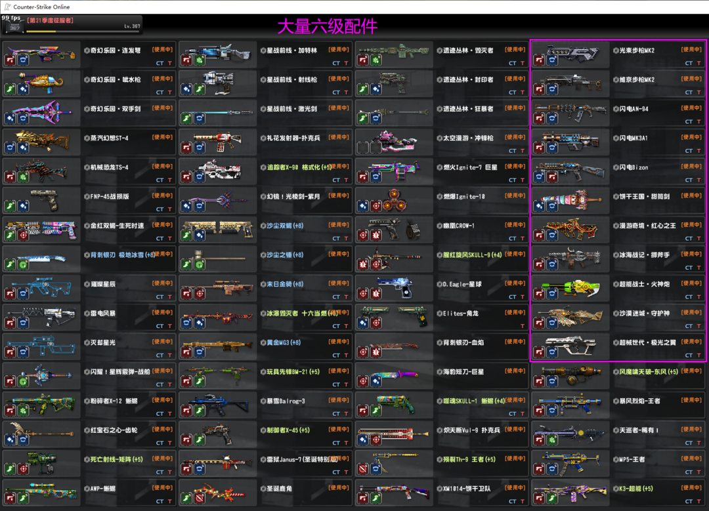Select the 幽凰CROW-1 weapon thumbnail

pyautogui.click(x=395, y=230)
